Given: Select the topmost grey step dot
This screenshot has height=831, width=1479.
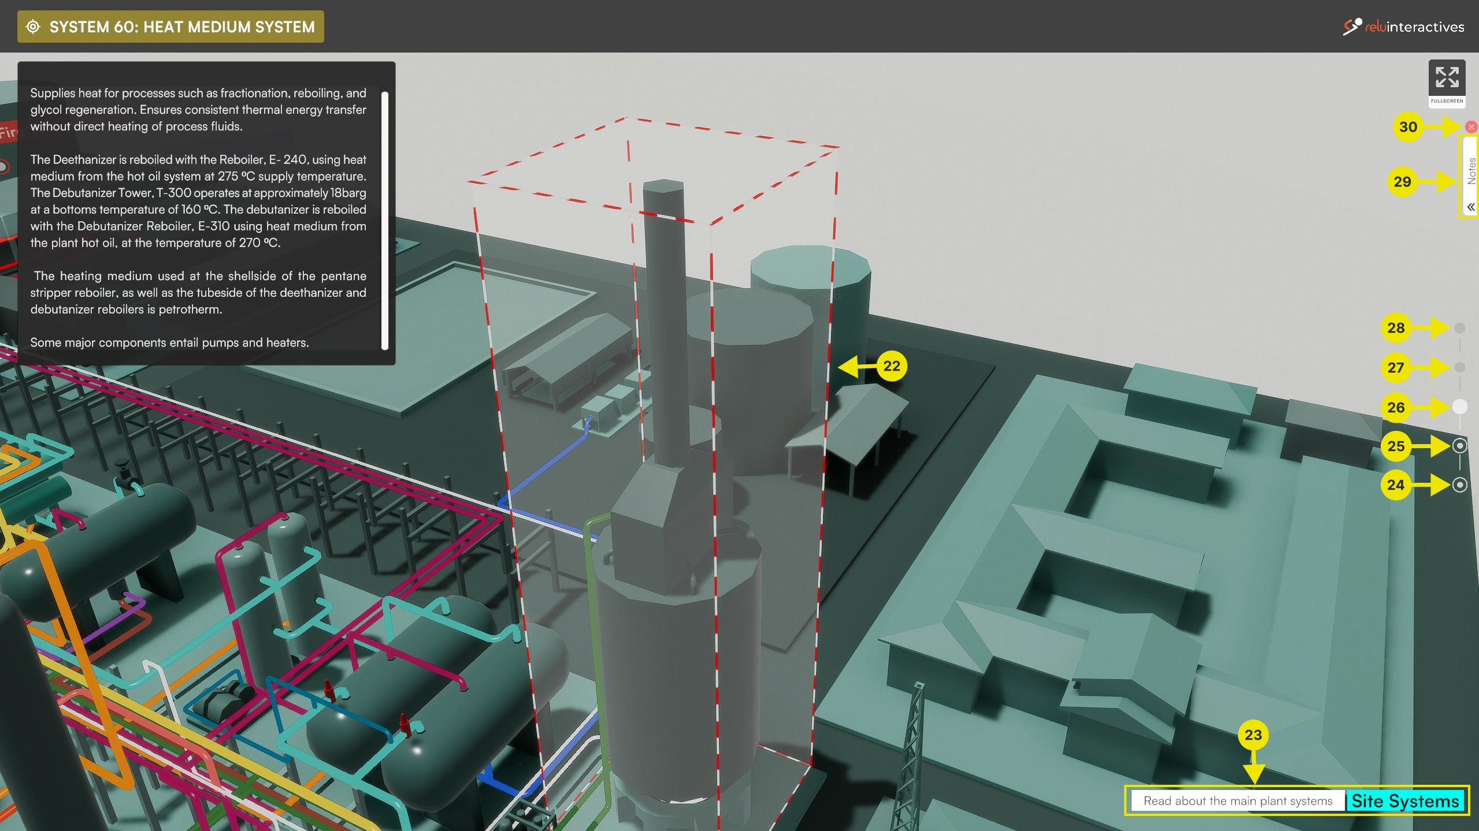Looking at the screenshot, I should (1459, 328).
